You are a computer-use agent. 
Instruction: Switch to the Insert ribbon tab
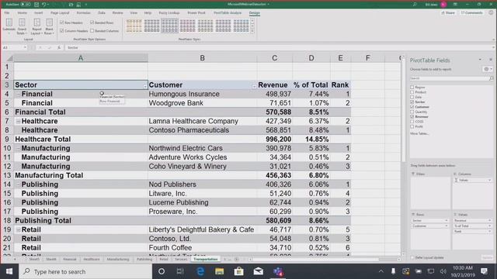[38, 13]
